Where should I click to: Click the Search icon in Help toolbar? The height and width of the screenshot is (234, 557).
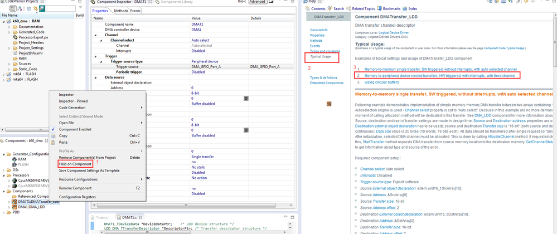(331, 8)
